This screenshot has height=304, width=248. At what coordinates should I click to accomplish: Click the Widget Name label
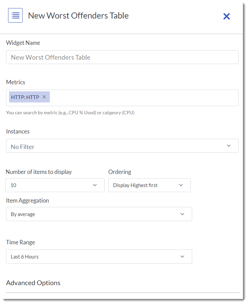click(23, 43)
